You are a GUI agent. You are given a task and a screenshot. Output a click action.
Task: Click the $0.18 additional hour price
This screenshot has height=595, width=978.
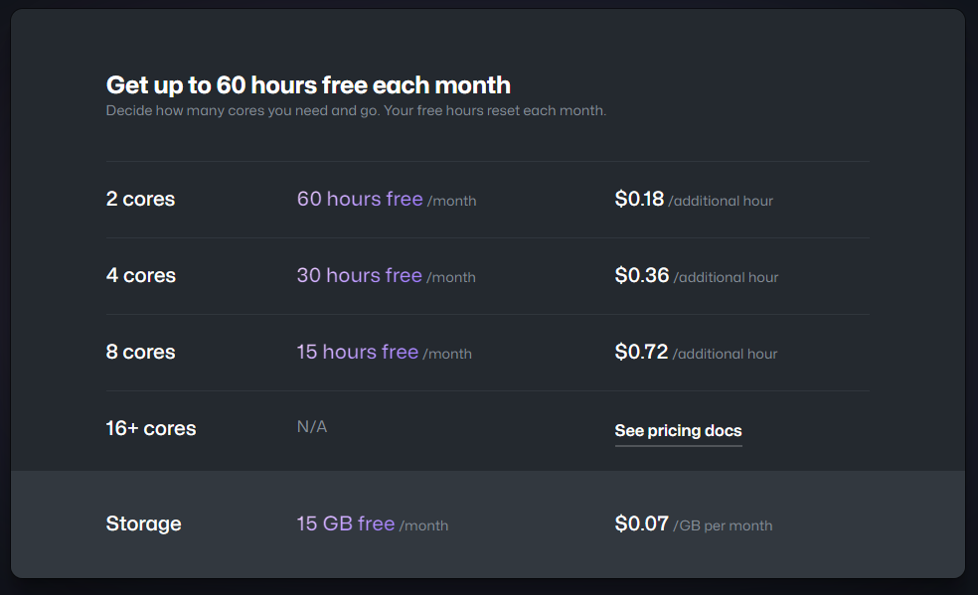[x=639, y=199]
